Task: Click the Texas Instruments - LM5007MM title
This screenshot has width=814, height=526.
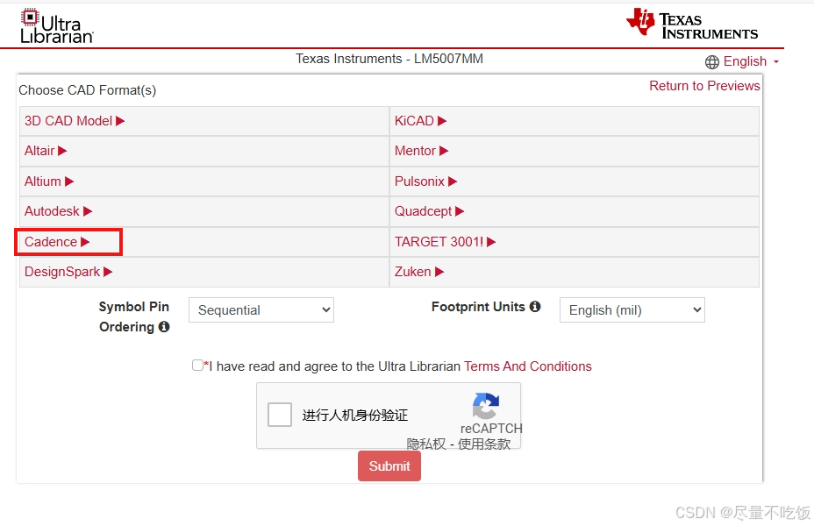Action: 389,59
